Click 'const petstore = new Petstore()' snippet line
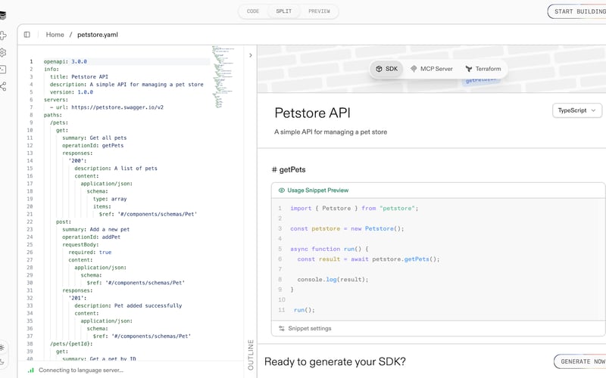This screenshot has height=378, width=606. point(347,229)
